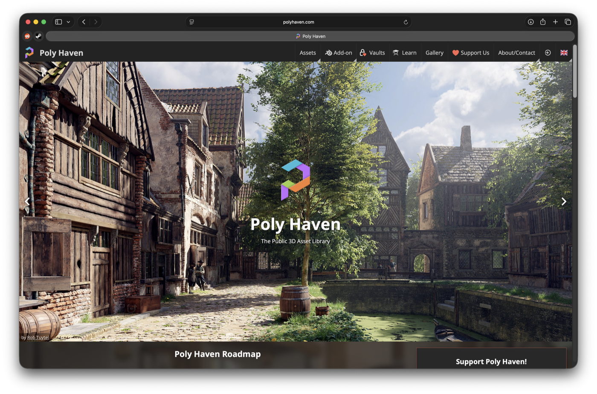
Task: Open the language flag menu
Action: tap(564, 53)
